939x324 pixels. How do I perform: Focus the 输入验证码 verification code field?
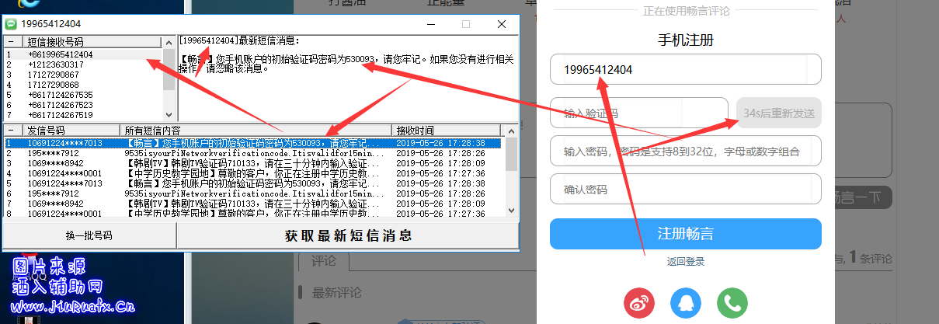point(639,113)
